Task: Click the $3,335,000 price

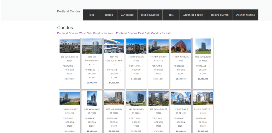Action: click(x=158, y=79)
